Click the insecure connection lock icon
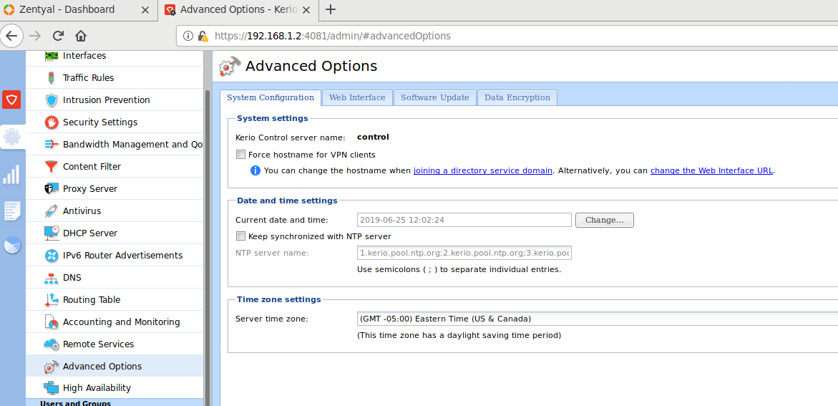Screen dimensions: 838x406 [x=202, y=37]
